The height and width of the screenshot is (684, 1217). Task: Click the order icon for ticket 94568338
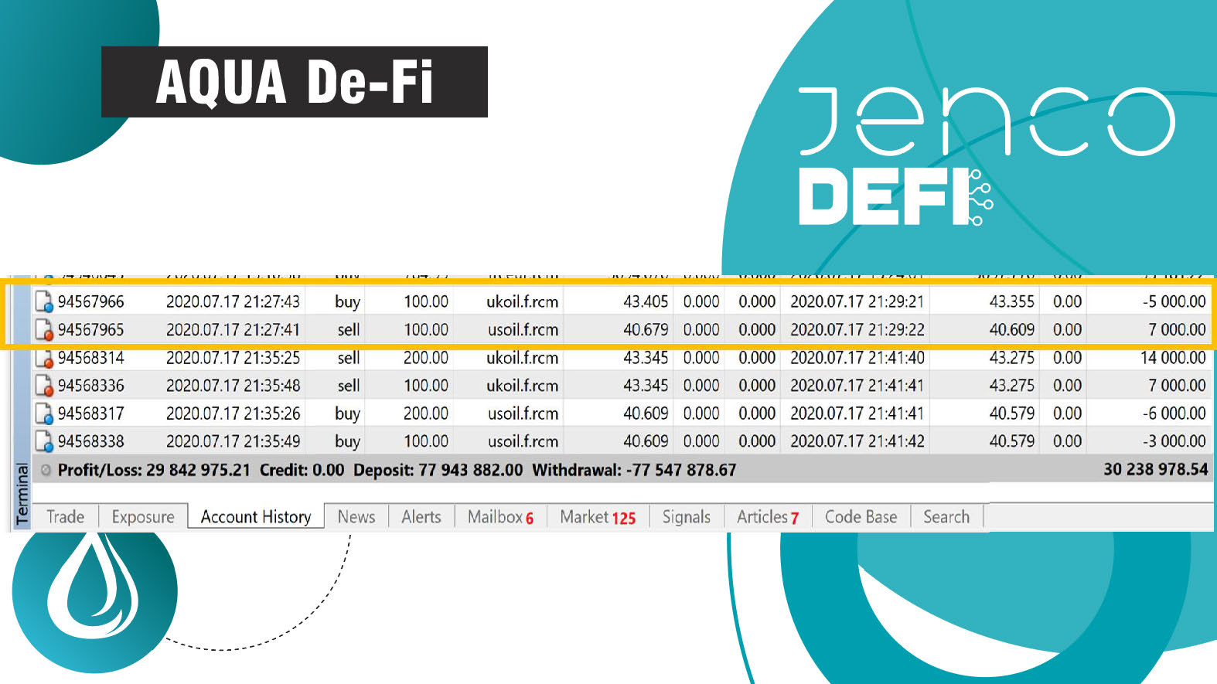[45, 441]
